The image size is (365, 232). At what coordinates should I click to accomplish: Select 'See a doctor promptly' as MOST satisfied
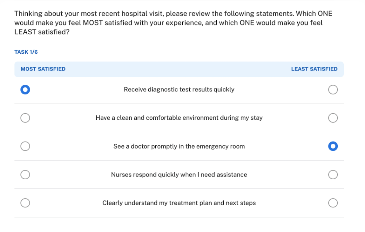(25, 146)
